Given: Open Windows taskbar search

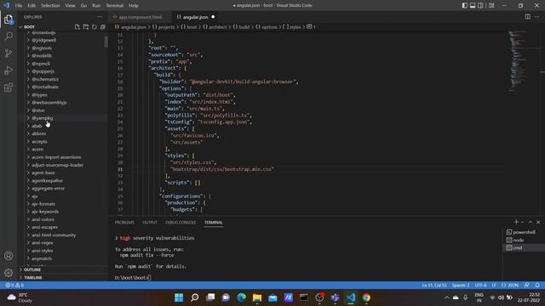Looking at the screenshot, I should tap(195, 297).
